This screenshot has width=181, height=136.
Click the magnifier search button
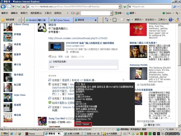pos(174,7)
